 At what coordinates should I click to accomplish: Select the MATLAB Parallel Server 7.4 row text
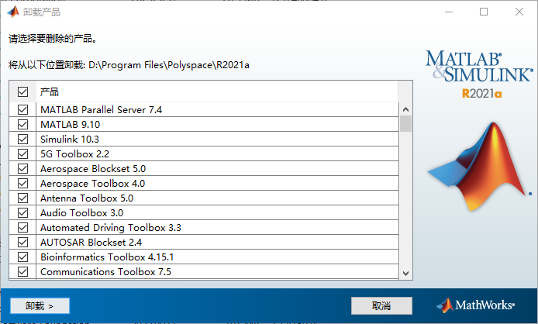pyautogui.click(x=102, y=110)
